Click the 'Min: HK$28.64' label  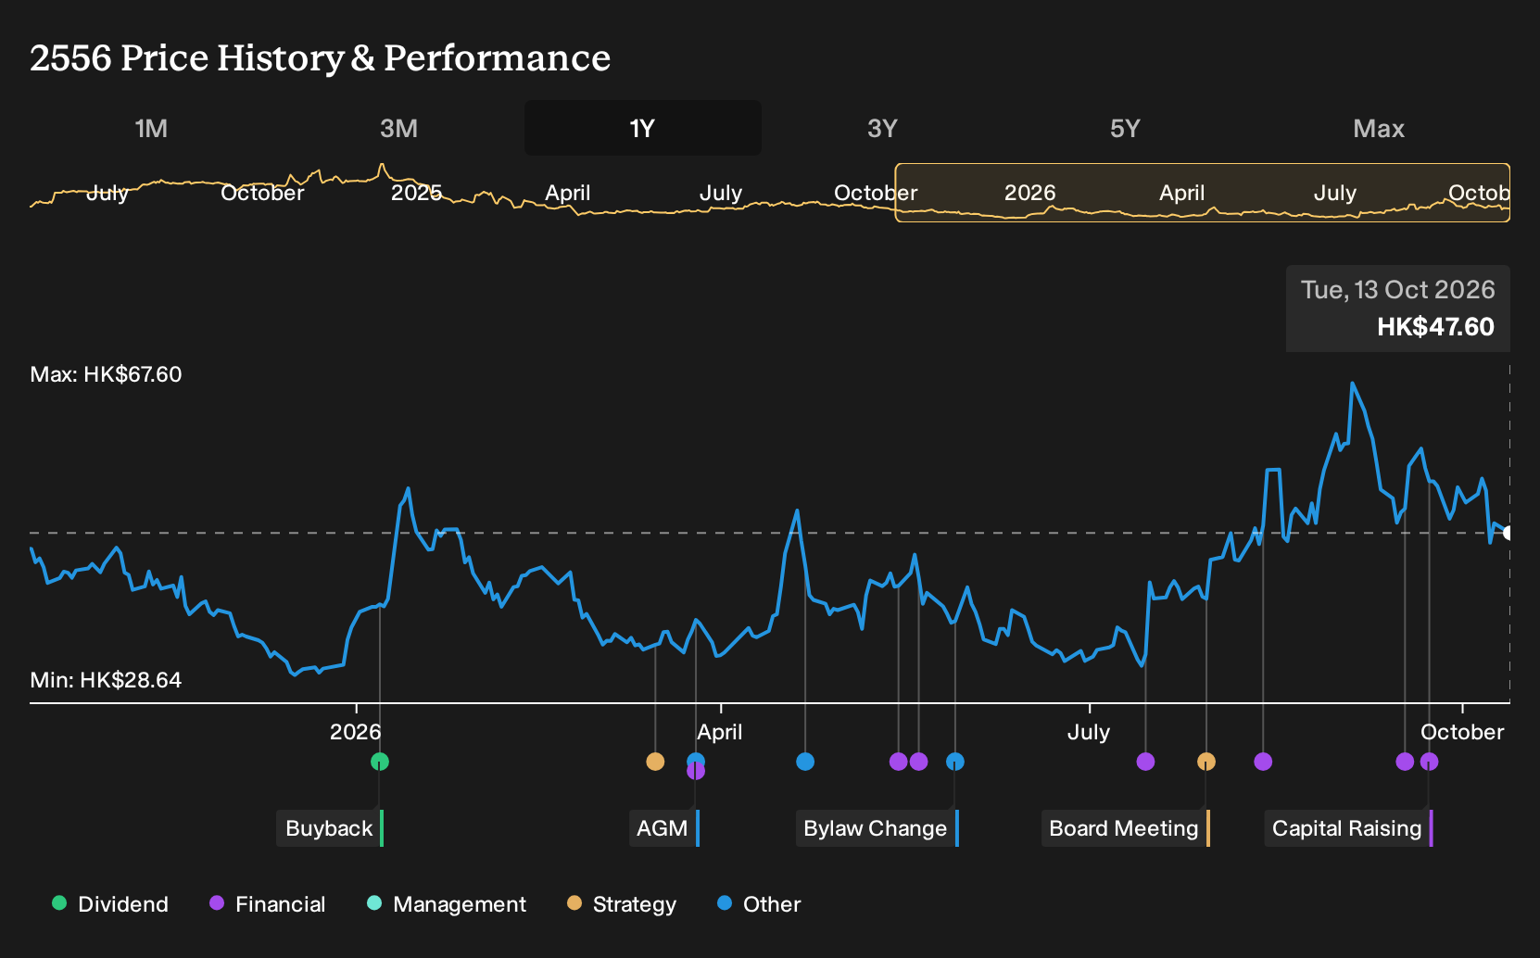[106, 680]
